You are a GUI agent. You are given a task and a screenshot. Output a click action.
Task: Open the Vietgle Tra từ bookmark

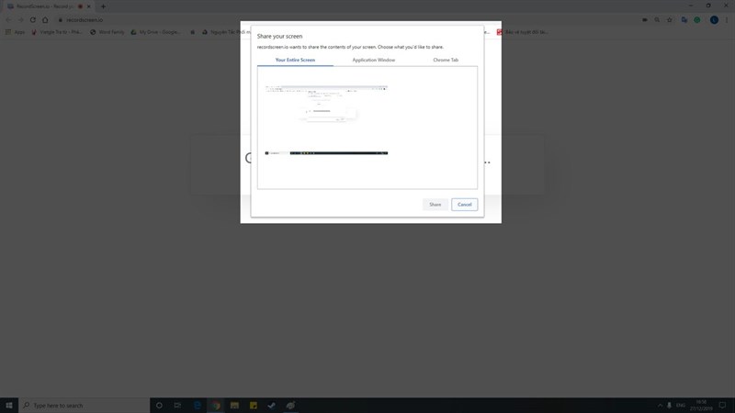[57, 32]
